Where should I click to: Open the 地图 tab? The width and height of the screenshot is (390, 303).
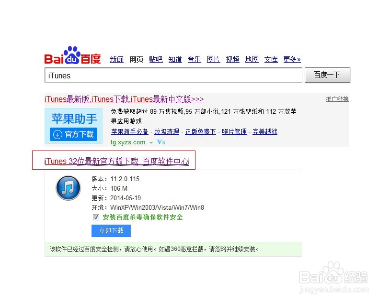252,59
